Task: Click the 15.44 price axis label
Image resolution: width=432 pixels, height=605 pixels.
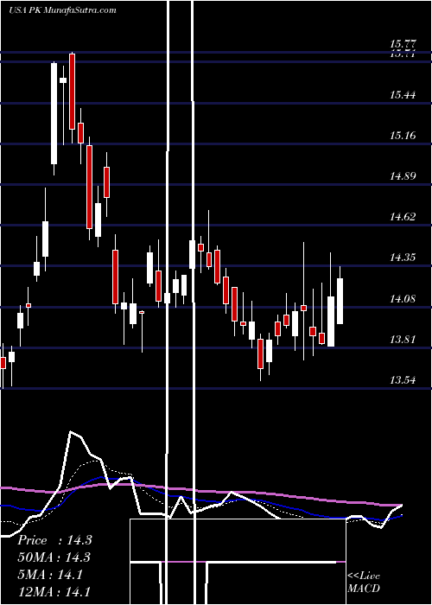Action: [403, 94]
